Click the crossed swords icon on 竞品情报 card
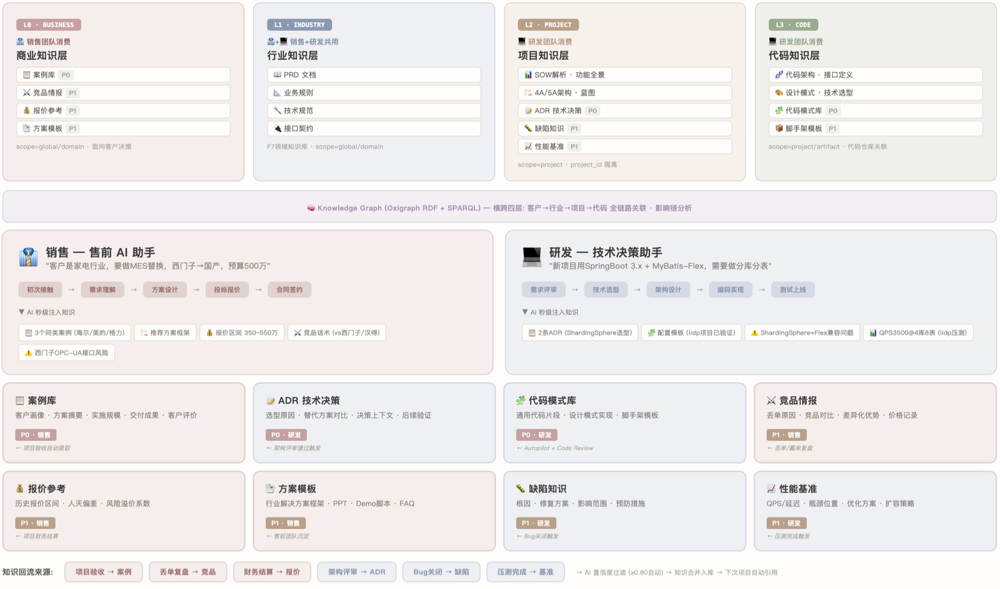Screen dimensions: 1000x589 click(x=771, y=401)
